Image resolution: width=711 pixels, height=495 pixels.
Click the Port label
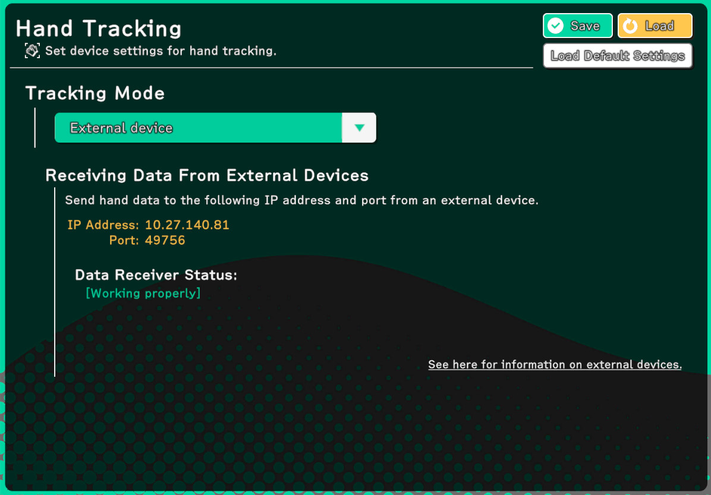pyautogui.click(x=124, y=241)
